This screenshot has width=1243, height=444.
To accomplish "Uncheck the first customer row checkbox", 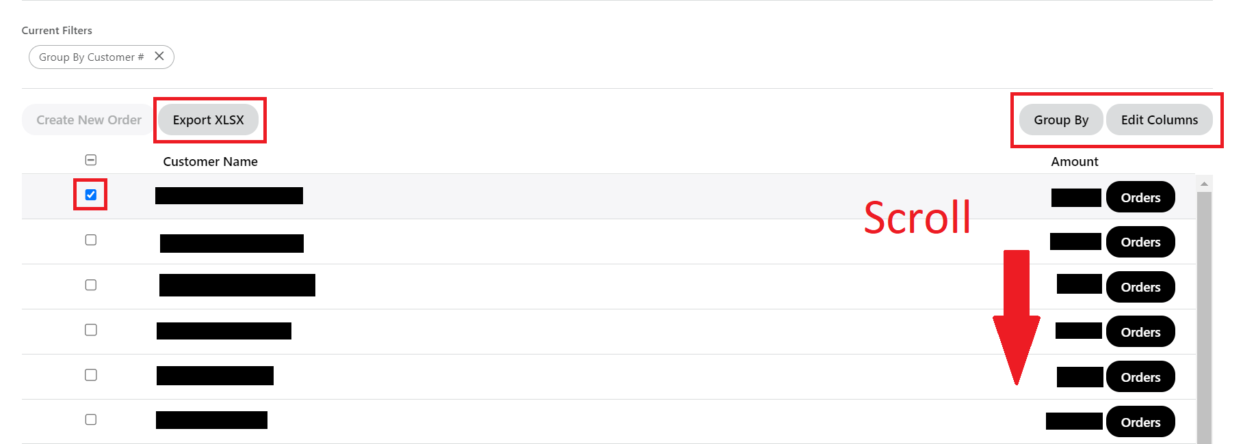I will 91,195.
